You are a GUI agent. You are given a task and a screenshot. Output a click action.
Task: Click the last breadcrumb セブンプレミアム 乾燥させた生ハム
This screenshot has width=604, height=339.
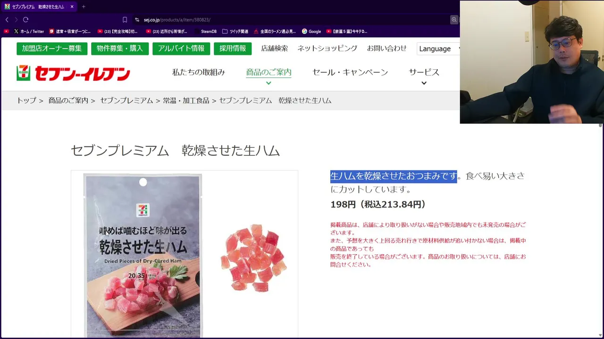tap(275, 101)
